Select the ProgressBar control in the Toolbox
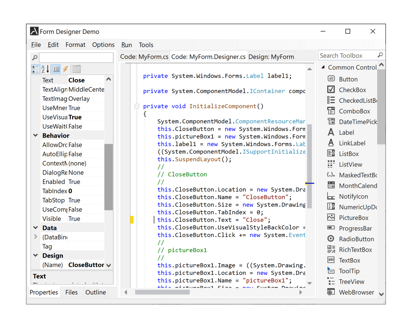Viewport: 415px width, 326px height. [x=355, y=228]
